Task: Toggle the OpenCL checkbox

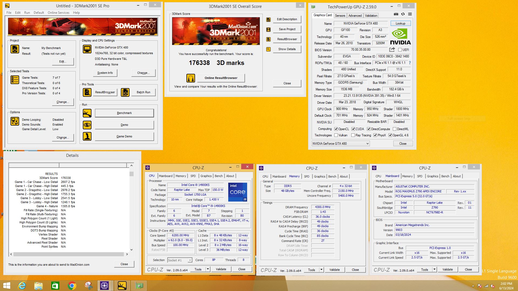Action: coord(336,129)
